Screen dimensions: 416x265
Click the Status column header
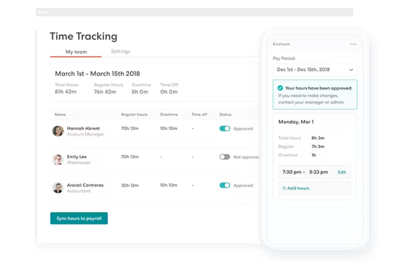point(225,115)
